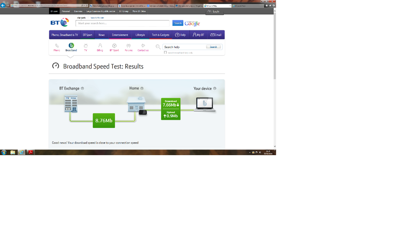
Task: Click BT Group link
Action: (x=124, y=11)
